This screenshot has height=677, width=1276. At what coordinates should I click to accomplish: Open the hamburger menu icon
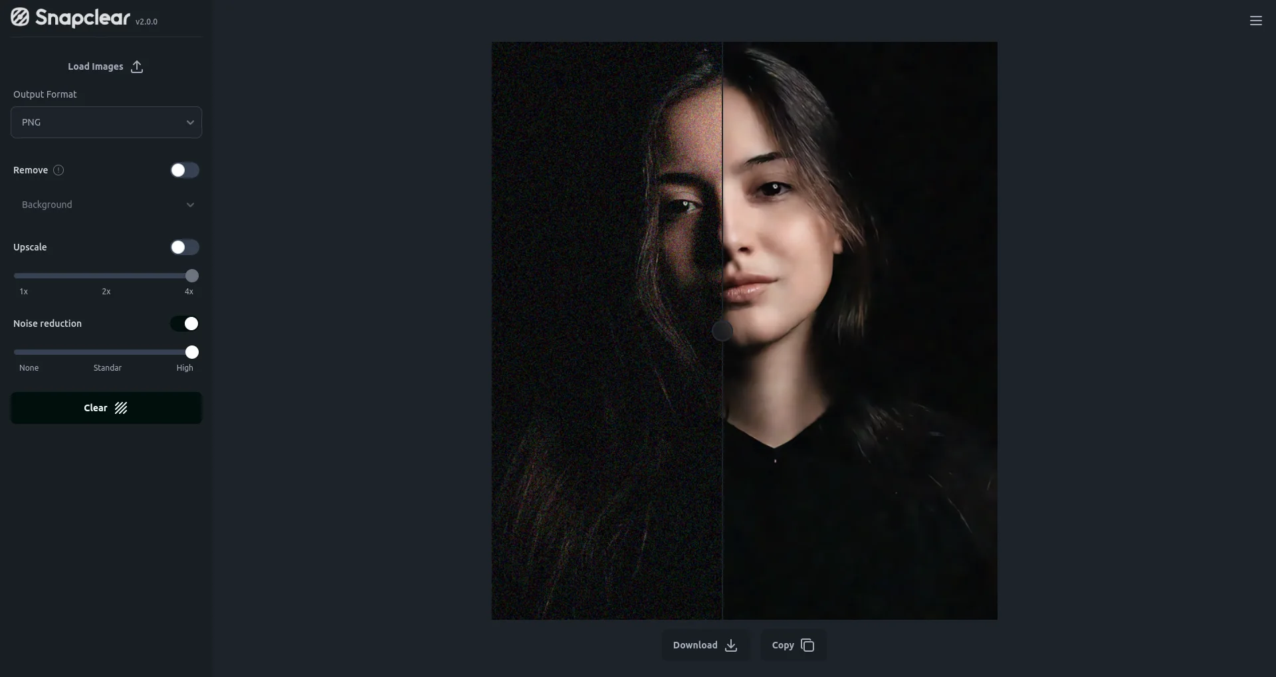point(1255,21)
